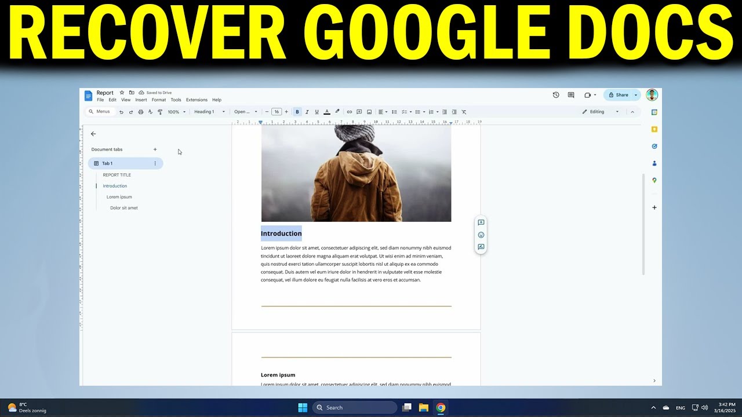Open the numbered list dropdown
Image resolution: width=742 pixels, height=417 pixels.
434,112
